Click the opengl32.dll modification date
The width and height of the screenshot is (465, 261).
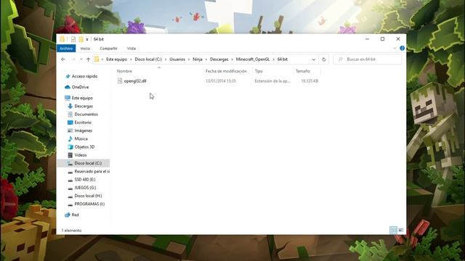[x=221, y=80]
